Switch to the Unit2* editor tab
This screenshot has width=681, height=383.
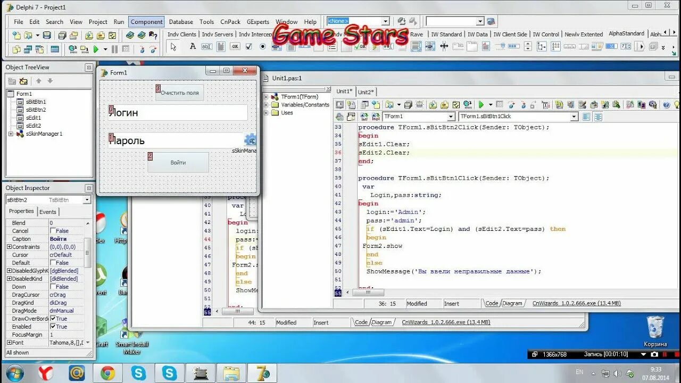click(366, 92)
